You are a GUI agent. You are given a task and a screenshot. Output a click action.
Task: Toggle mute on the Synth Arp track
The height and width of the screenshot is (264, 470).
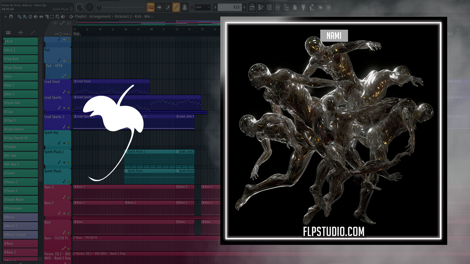point(68,143)
